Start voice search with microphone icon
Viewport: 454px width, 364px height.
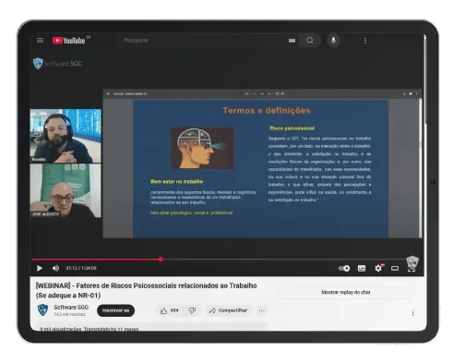coord(333,41)
